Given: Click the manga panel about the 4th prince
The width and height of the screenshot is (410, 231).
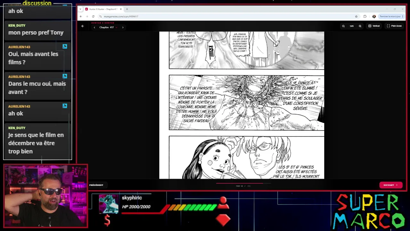Looking at the screenshot, I should [x=246, y=103].
